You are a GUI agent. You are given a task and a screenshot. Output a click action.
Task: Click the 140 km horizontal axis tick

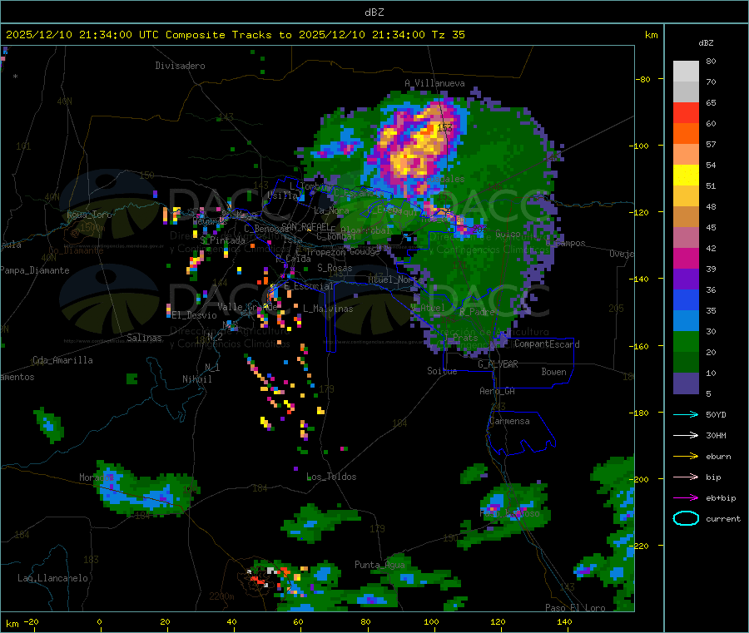(564, 621)
